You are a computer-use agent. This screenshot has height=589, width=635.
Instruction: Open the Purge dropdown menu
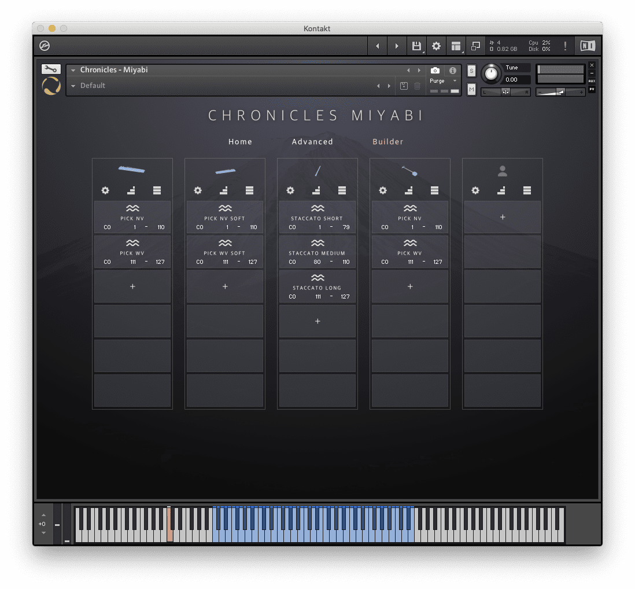tap(444, 81)
